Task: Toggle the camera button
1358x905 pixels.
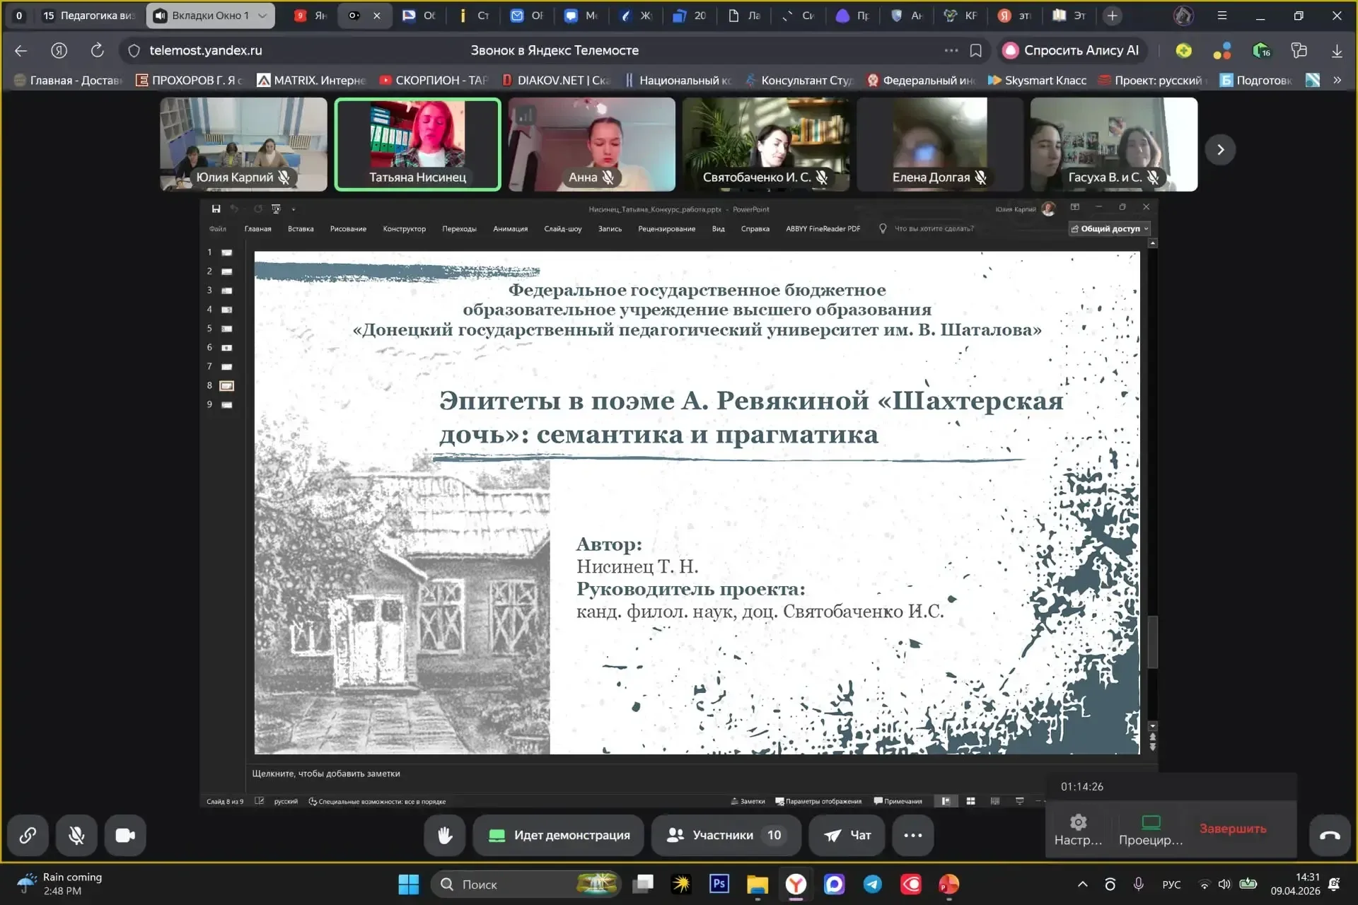Action: 125,835
